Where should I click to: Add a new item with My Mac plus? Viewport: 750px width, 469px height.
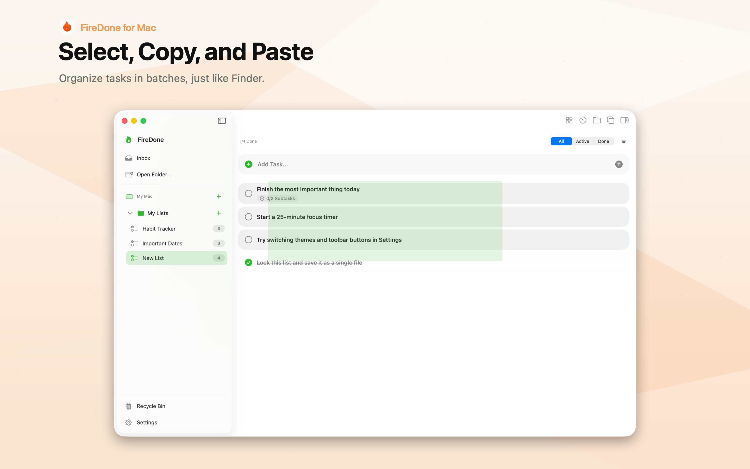pyautogui.click(x=219, y=196)
